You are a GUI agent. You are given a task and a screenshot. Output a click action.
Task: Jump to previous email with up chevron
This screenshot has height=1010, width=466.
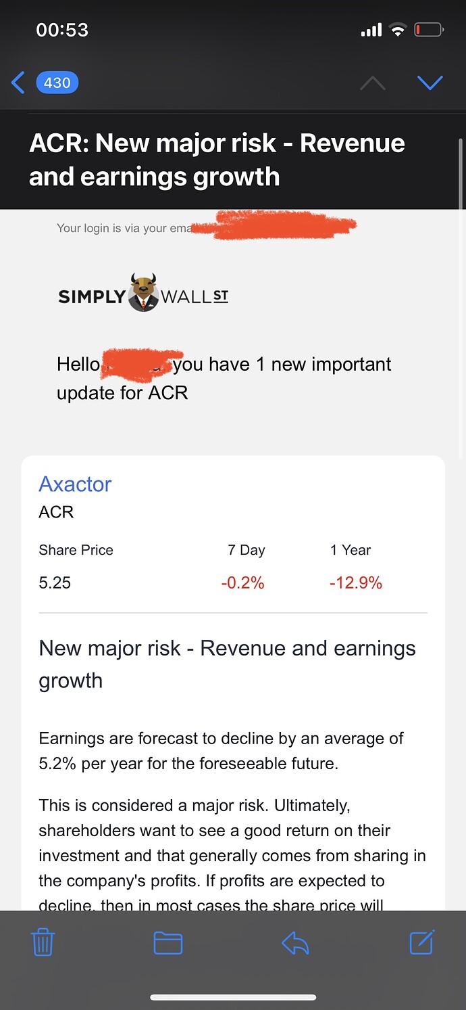click(x=373, y=83)
